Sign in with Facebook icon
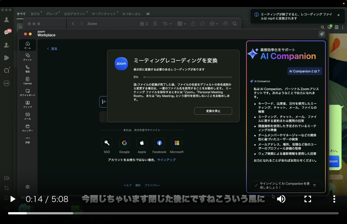 (159, 143)
